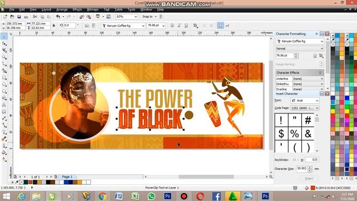The image size is (357, 201).
Task: Click the Bandicam record icon in taskbar
Action: (184, 196)
